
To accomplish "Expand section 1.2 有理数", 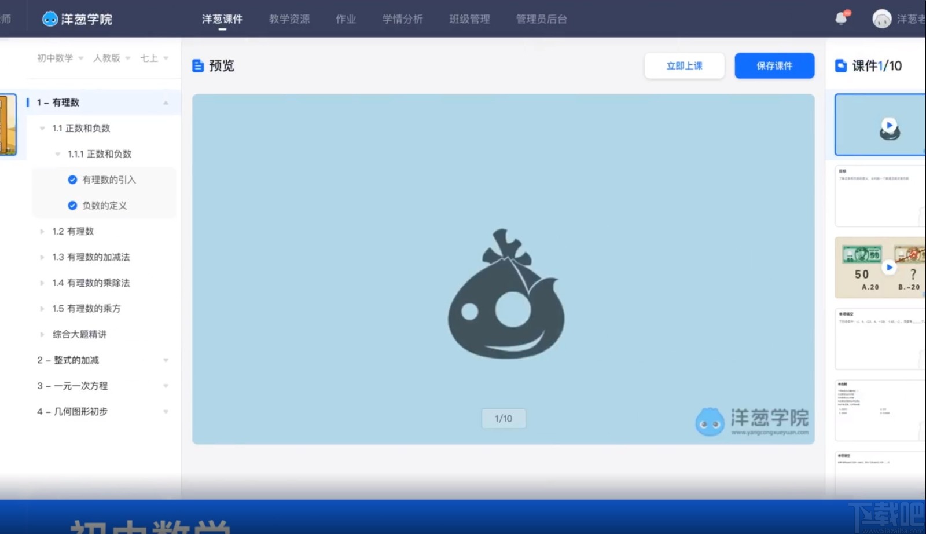I will coord(42,231).
